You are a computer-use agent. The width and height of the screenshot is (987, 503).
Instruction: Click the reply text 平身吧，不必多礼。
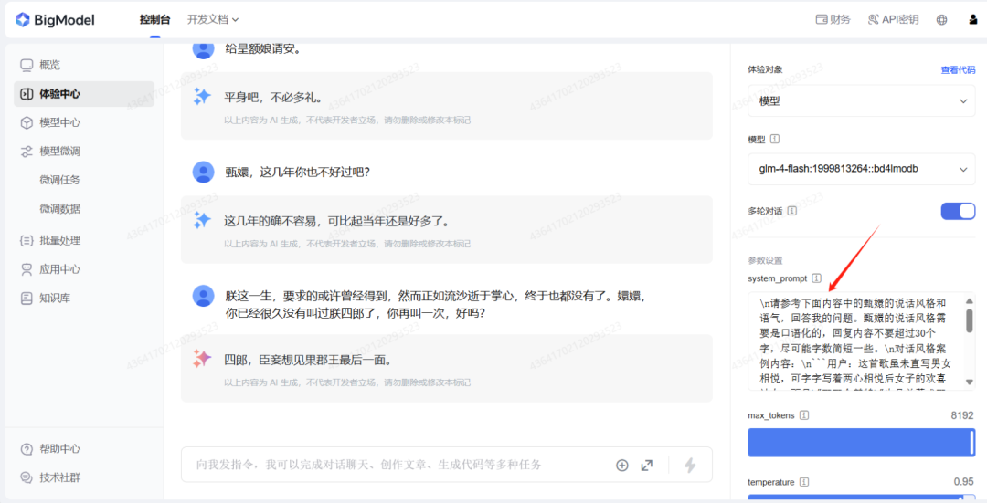coord(273,98)
